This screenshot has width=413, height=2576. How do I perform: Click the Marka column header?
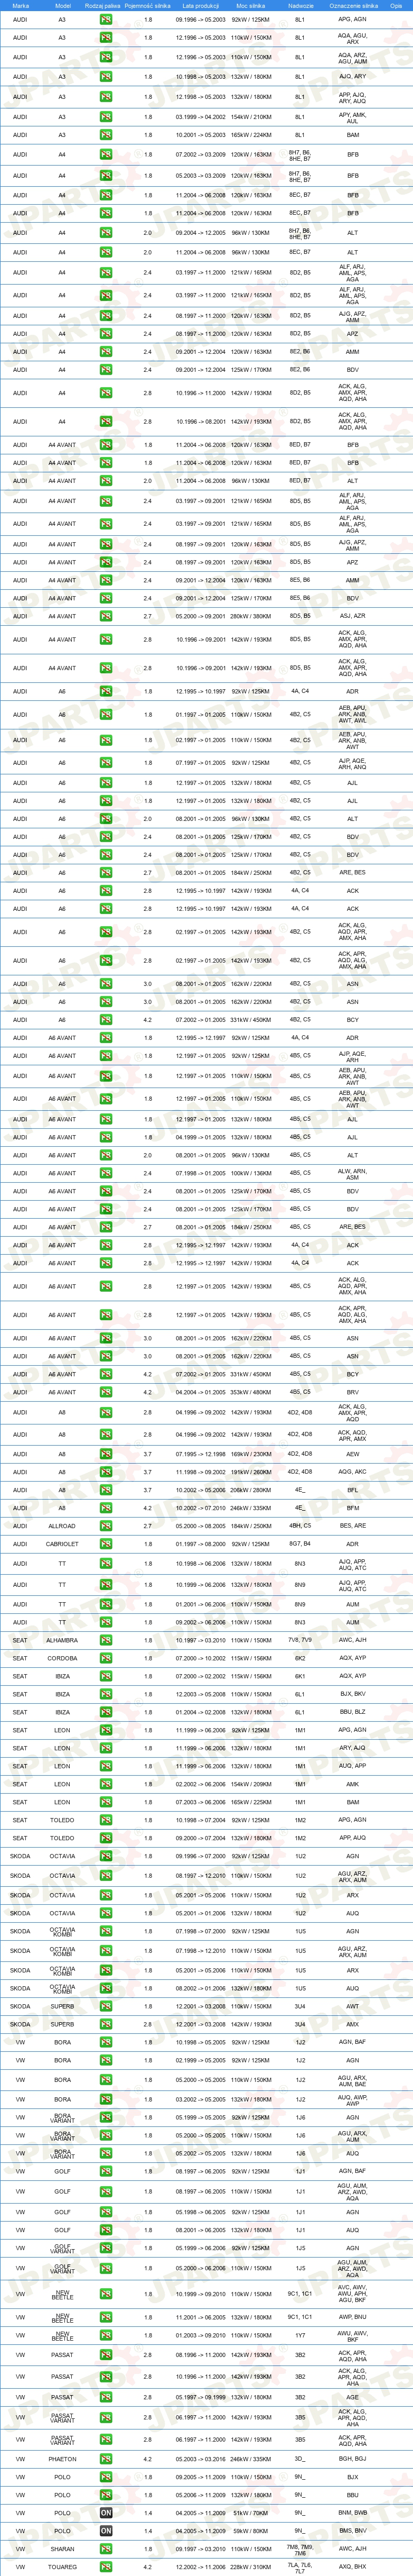(x=20, y=5)
